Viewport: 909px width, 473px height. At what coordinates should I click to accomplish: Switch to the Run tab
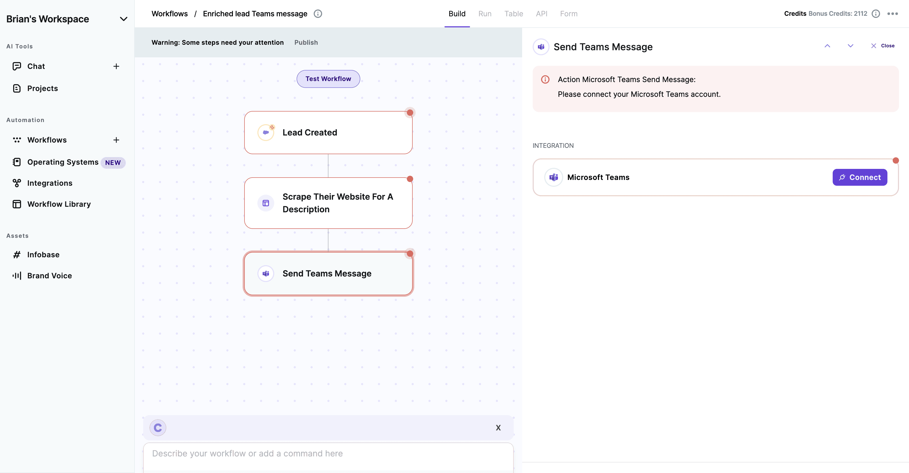[485, 14]
